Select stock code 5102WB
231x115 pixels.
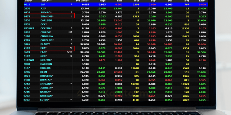[29, 60]
